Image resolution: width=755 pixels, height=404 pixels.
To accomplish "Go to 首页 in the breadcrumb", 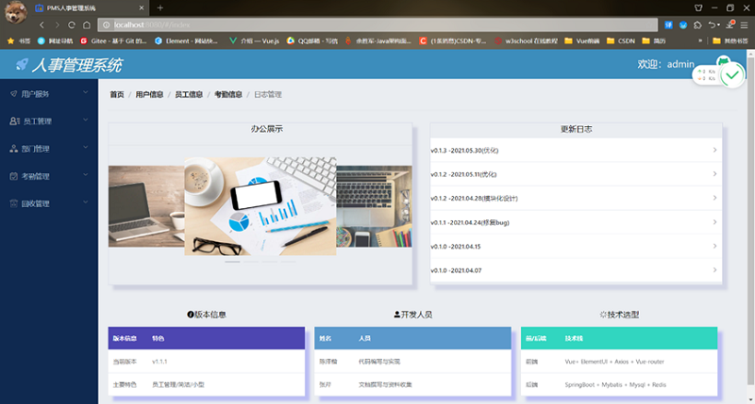I will 117,94.
